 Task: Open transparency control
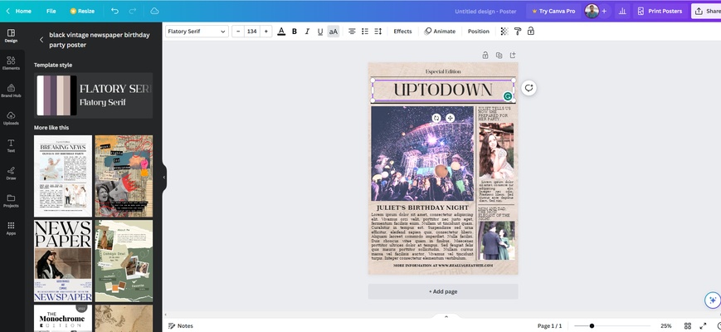[x=504, y=32]
